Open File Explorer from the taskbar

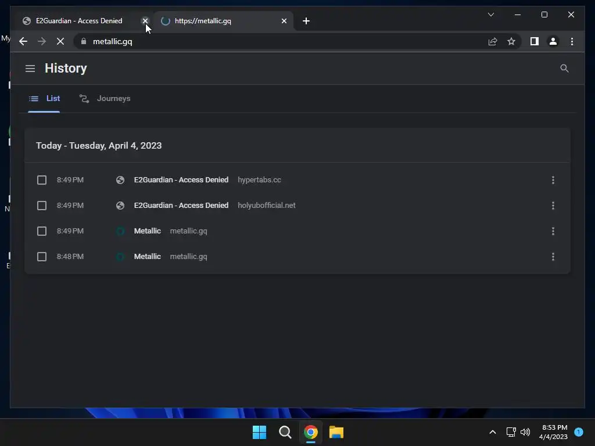tap(336, 432)
